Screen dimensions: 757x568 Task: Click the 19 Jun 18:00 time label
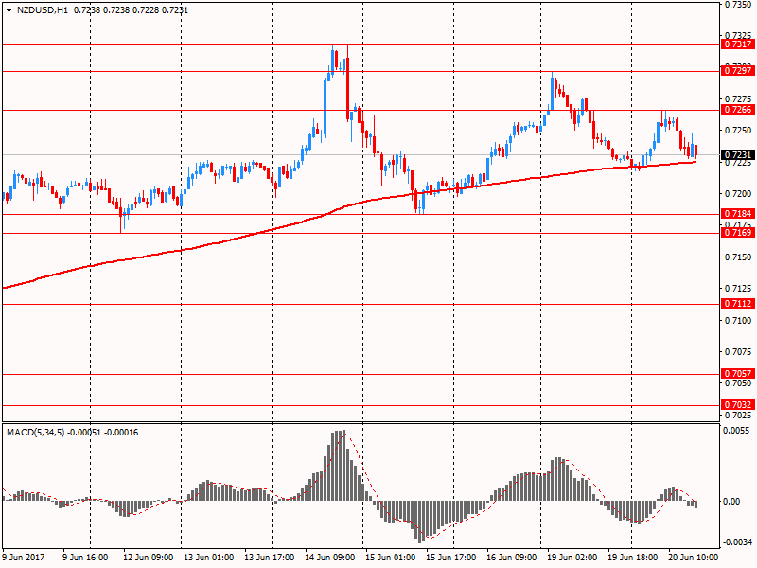[632, 558]
